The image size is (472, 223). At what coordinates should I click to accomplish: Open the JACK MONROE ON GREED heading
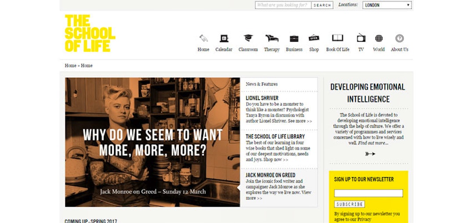pos(270,175)
